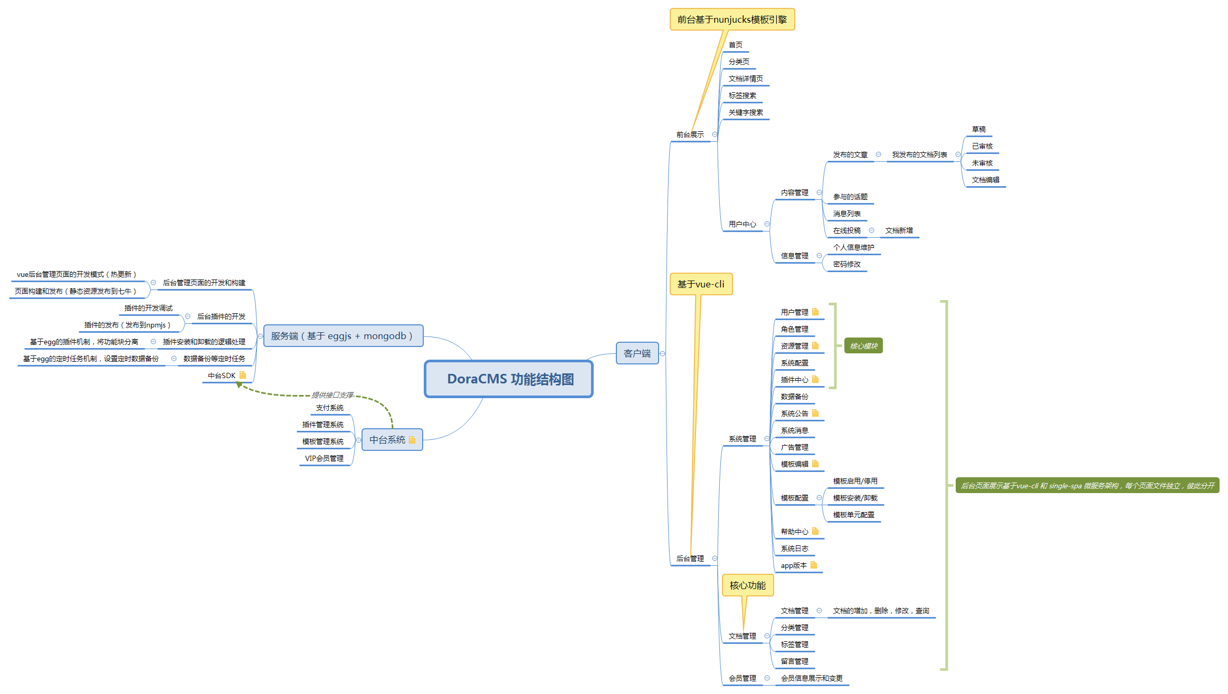Select the 消息列表 node

pos(847,214)
